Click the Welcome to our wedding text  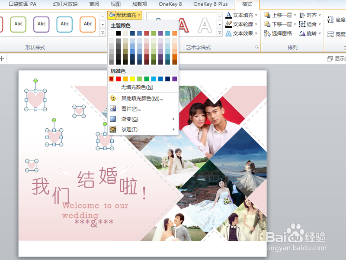point(95,210)
